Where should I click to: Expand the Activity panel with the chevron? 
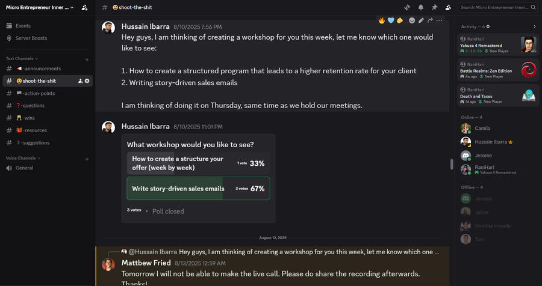click(x=534, y=26)
